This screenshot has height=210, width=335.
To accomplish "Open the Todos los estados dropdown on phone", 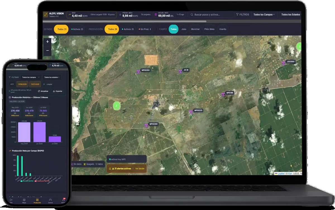I will [x=52, y=77].
